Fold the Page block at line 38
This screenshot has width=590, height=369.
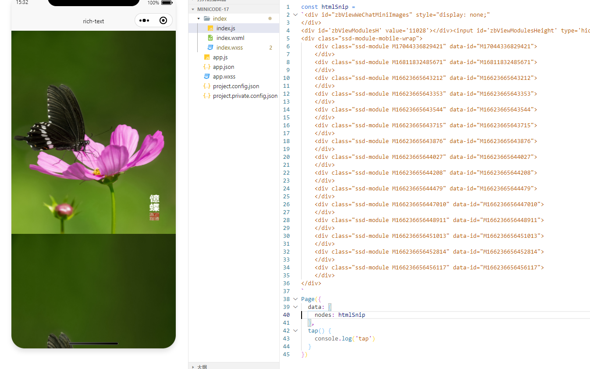click(x=295, y=299)
